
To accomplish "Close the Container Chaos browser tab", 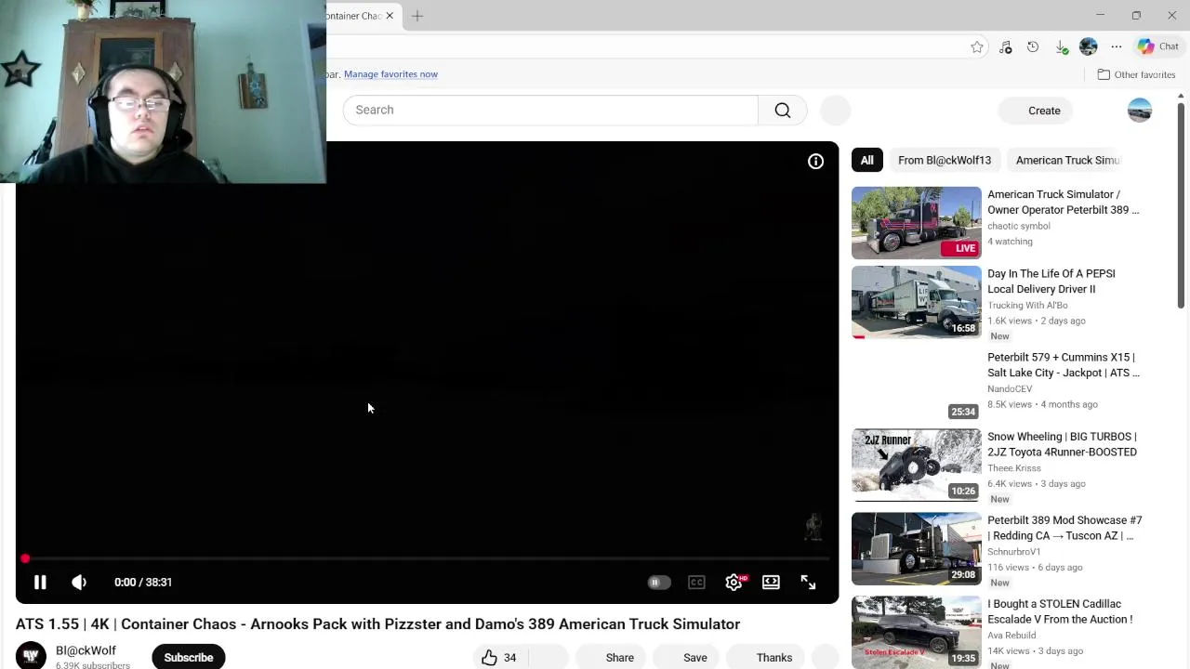I will pos(390,16).
